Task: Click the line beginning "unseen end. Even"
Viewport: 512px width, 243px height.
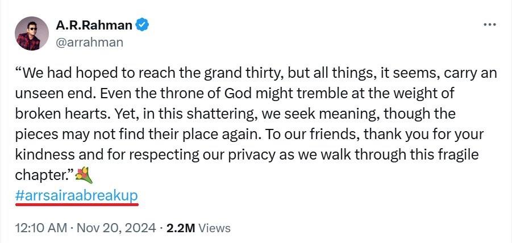Action: click(x=235, y=94)
